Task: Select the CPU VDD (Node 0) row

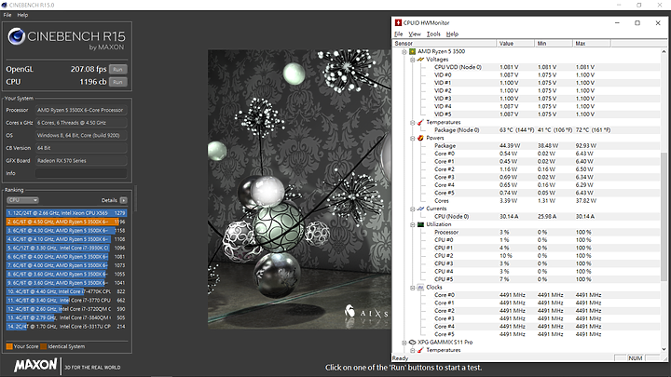Action: [527, 67]
